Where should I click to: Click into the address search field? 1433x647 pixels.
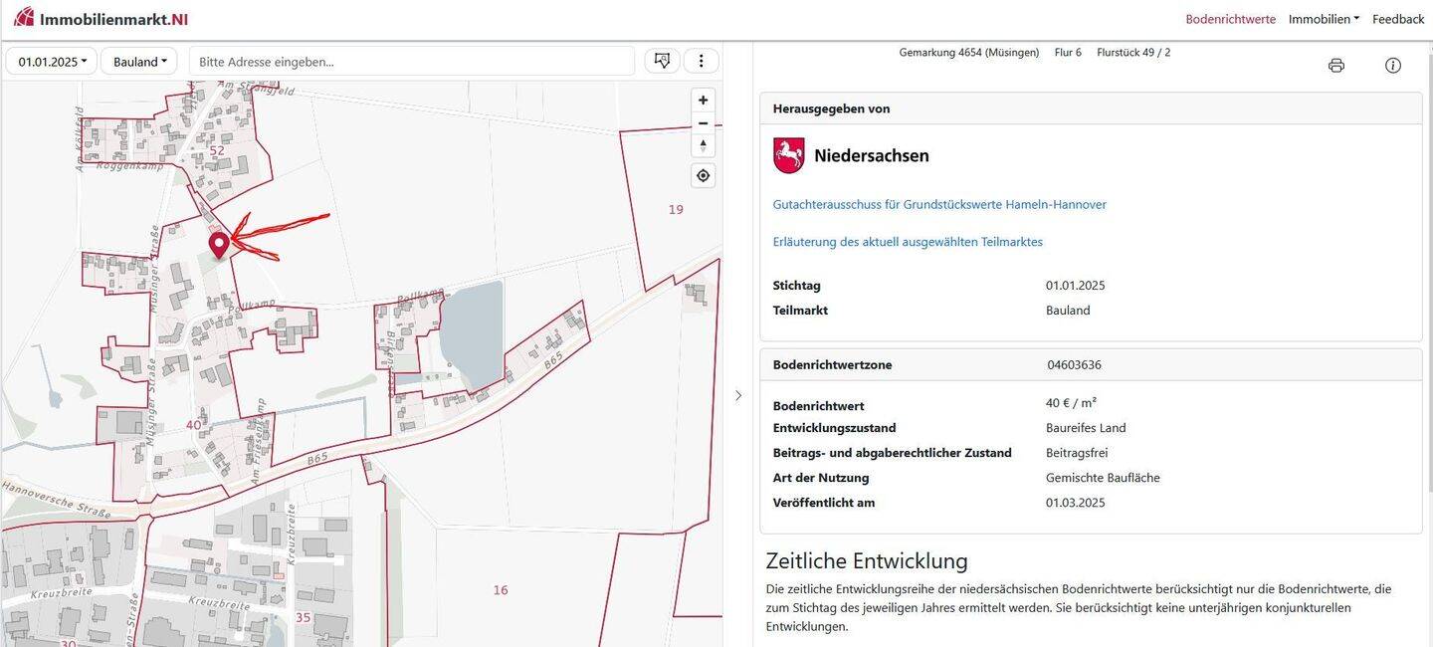[411, 62]
